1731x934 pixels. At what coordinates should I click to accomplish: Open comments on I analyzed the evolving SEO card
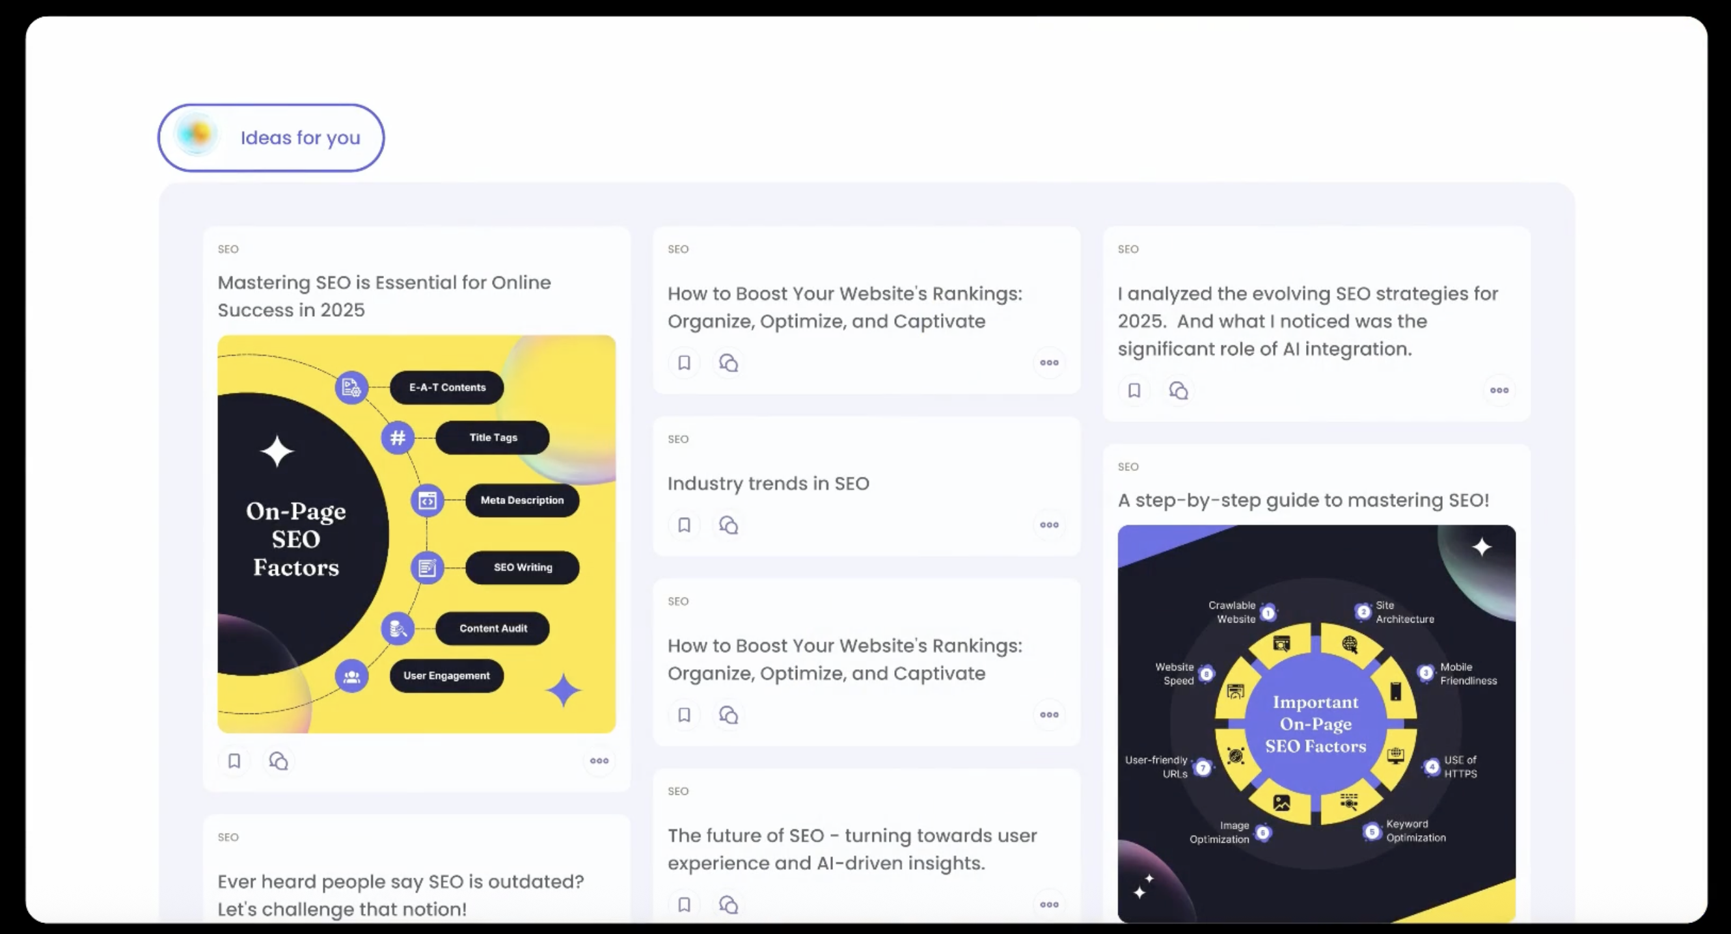(x=1179, y=390)
